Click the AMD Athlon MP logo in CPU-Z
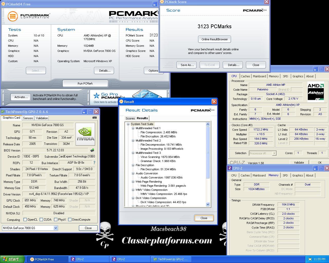 point(316,92)
